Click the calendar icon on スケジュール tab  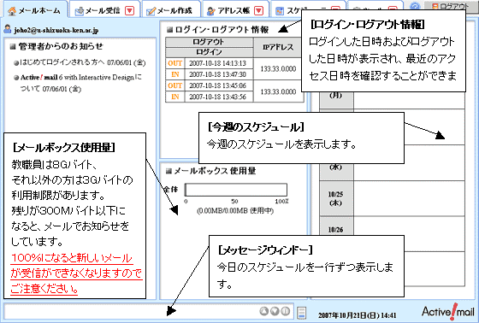click(x=279, y=11)
